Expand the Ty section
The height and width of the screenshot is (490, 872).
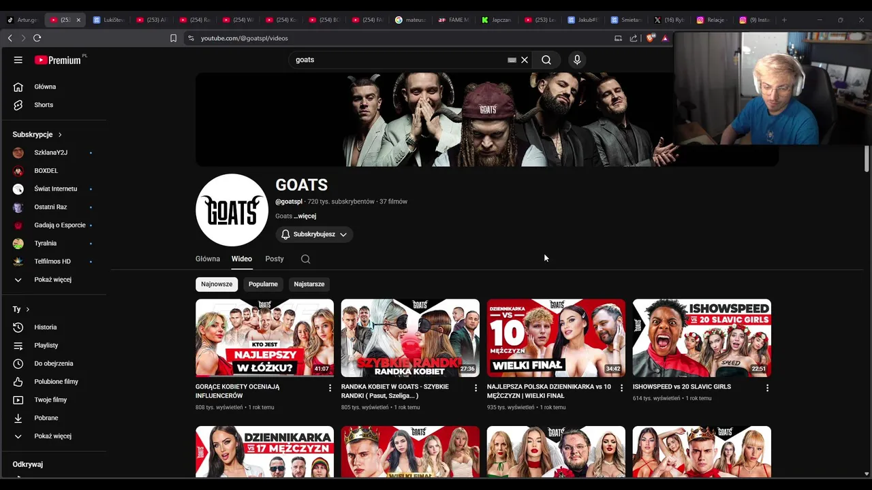point(21,309)
